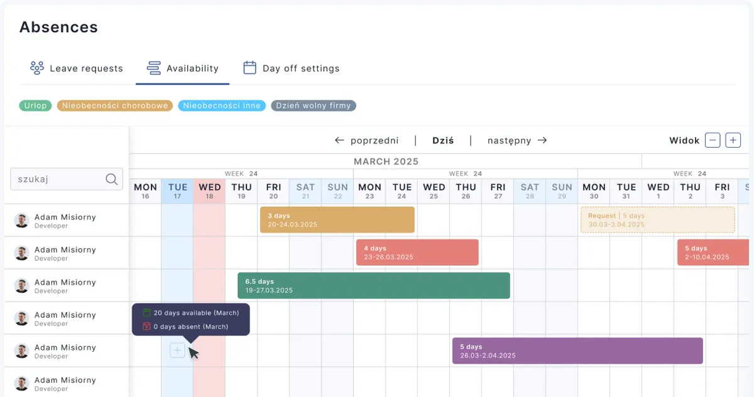Toggle the Dzień wolny firmy filter tag

click(314, 106)
